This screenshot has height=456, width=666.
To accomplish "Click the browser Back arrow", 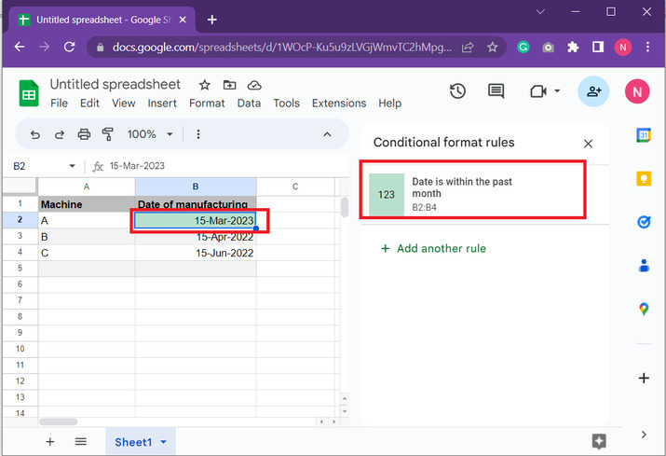I will (x=20, y=47).
